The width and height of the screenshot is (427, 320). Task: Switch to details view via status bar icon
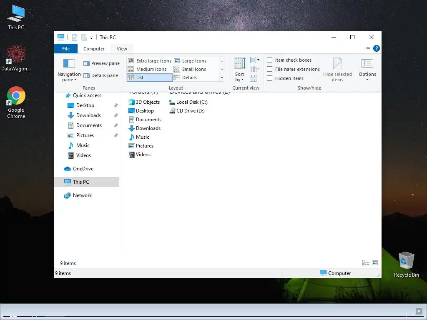(x=366, y=263)
